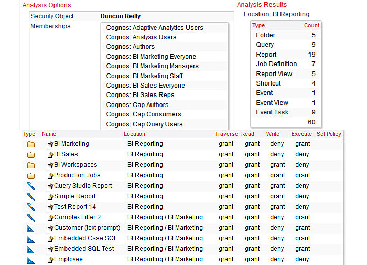Select 'Cognos: Adaptive Analytics Users' membership

click(155, 28)
